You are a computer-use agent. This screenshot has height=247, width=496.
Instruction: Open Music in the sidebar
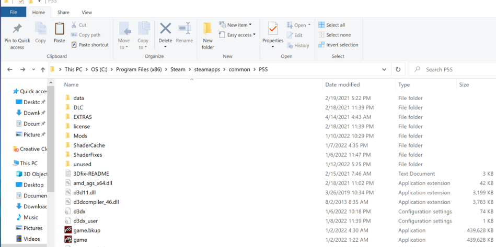coord(27,217)
